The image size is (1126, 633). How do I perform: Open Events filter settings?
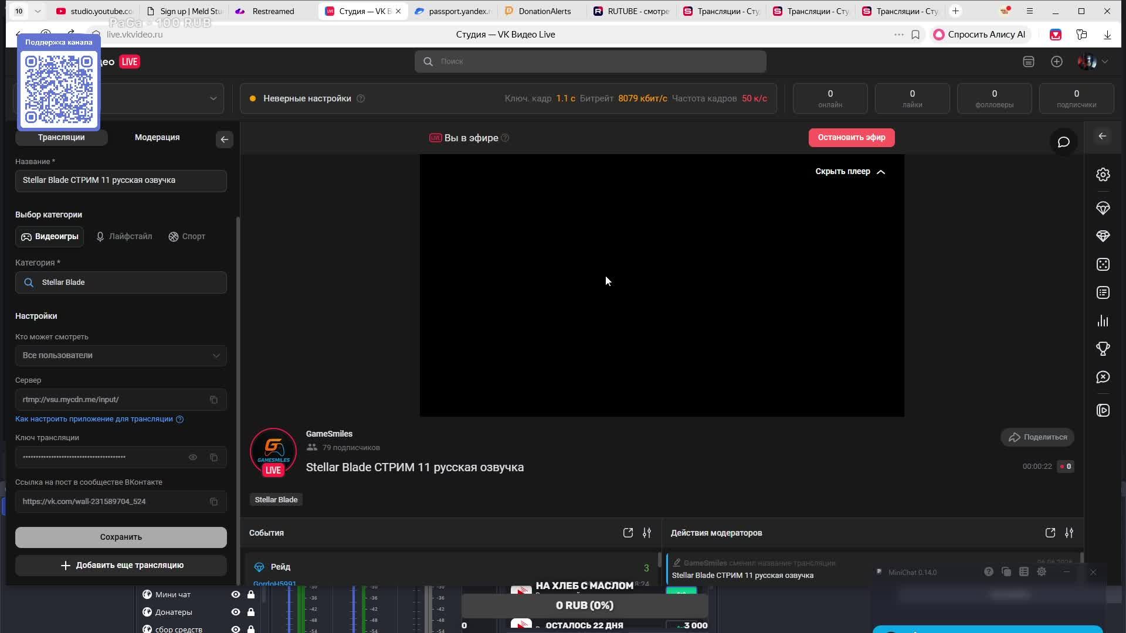tap(647, 533)
